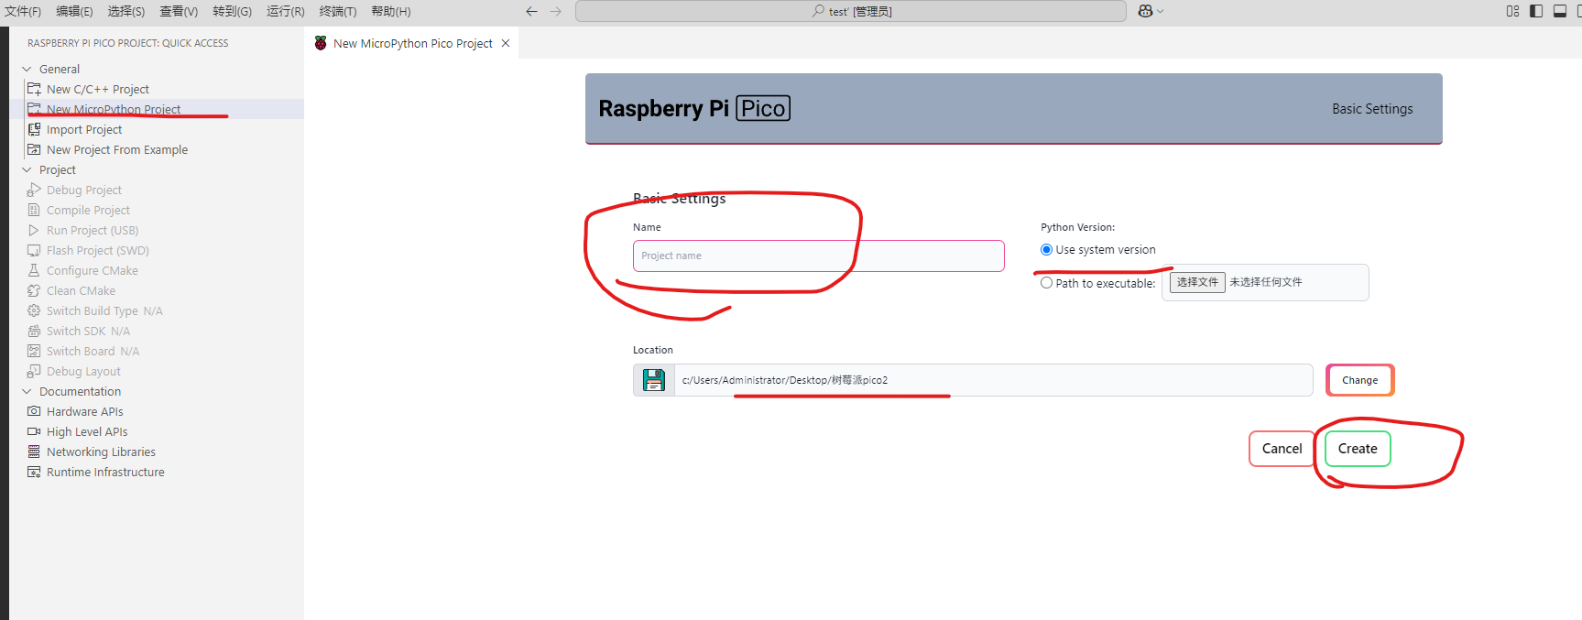This screenshot has width=1582, height=620.
Task: Click the Switch SDK icon
Action: click(x=34, y=331)
